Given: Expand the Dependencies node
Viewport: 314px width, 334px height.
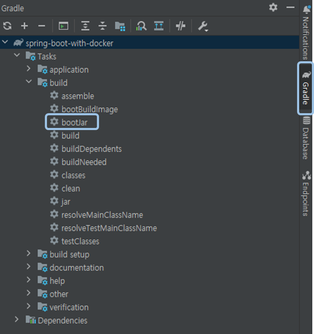Looking at the screenshot, I should (x=17, y=319).
